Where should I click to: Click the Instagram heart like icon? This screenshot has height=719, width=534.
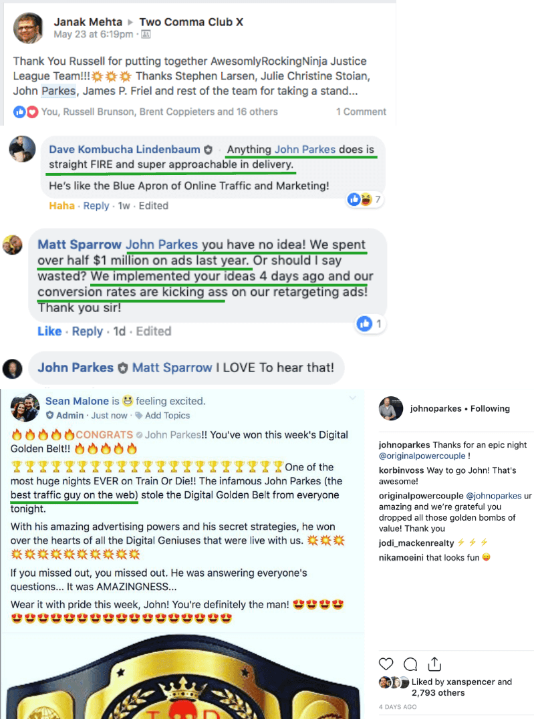coord(386,664)
